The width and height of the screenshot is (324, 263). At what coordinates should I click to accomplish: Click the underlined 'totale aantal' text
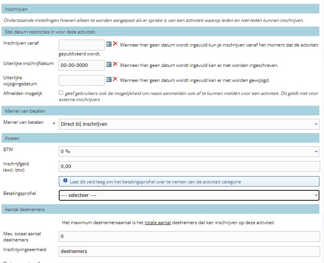[x=158, y=223]
